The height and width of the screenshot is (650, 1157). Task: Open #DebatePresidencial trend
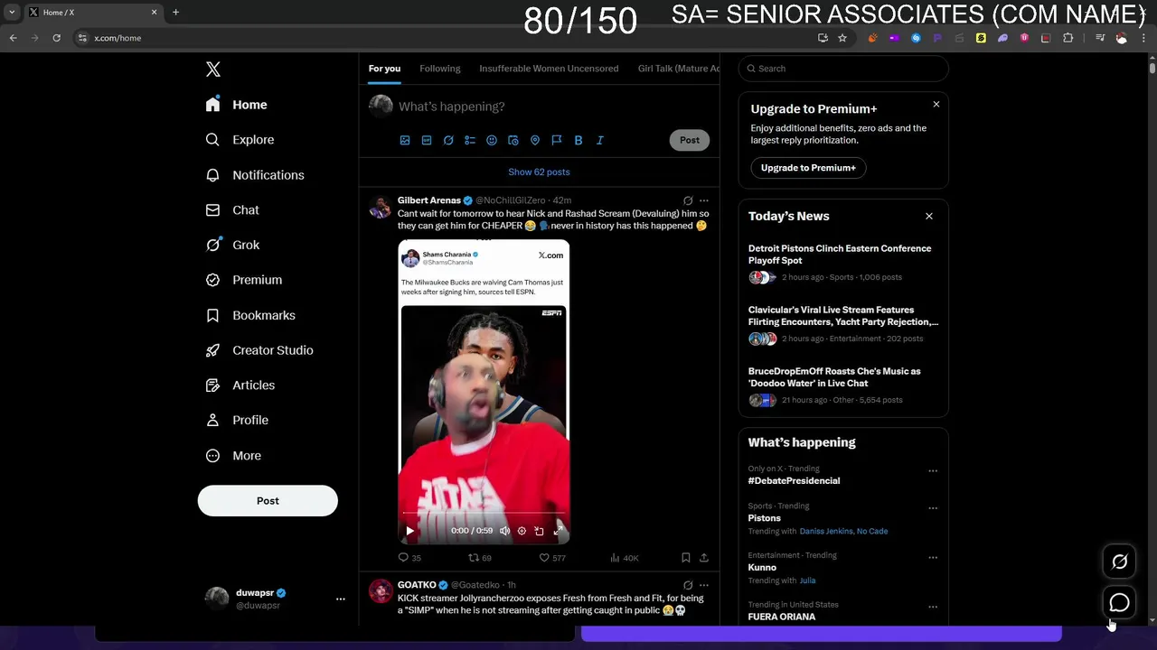pos(794,481)
